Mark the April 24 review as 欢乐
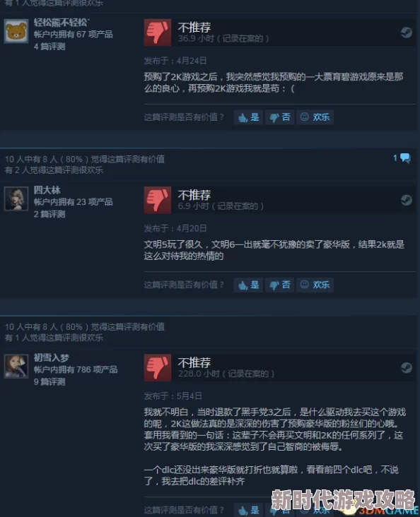420x517 pixels. click(315, 117)
